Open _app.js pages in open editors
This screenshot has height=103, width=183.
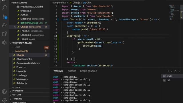pos(29,39)
